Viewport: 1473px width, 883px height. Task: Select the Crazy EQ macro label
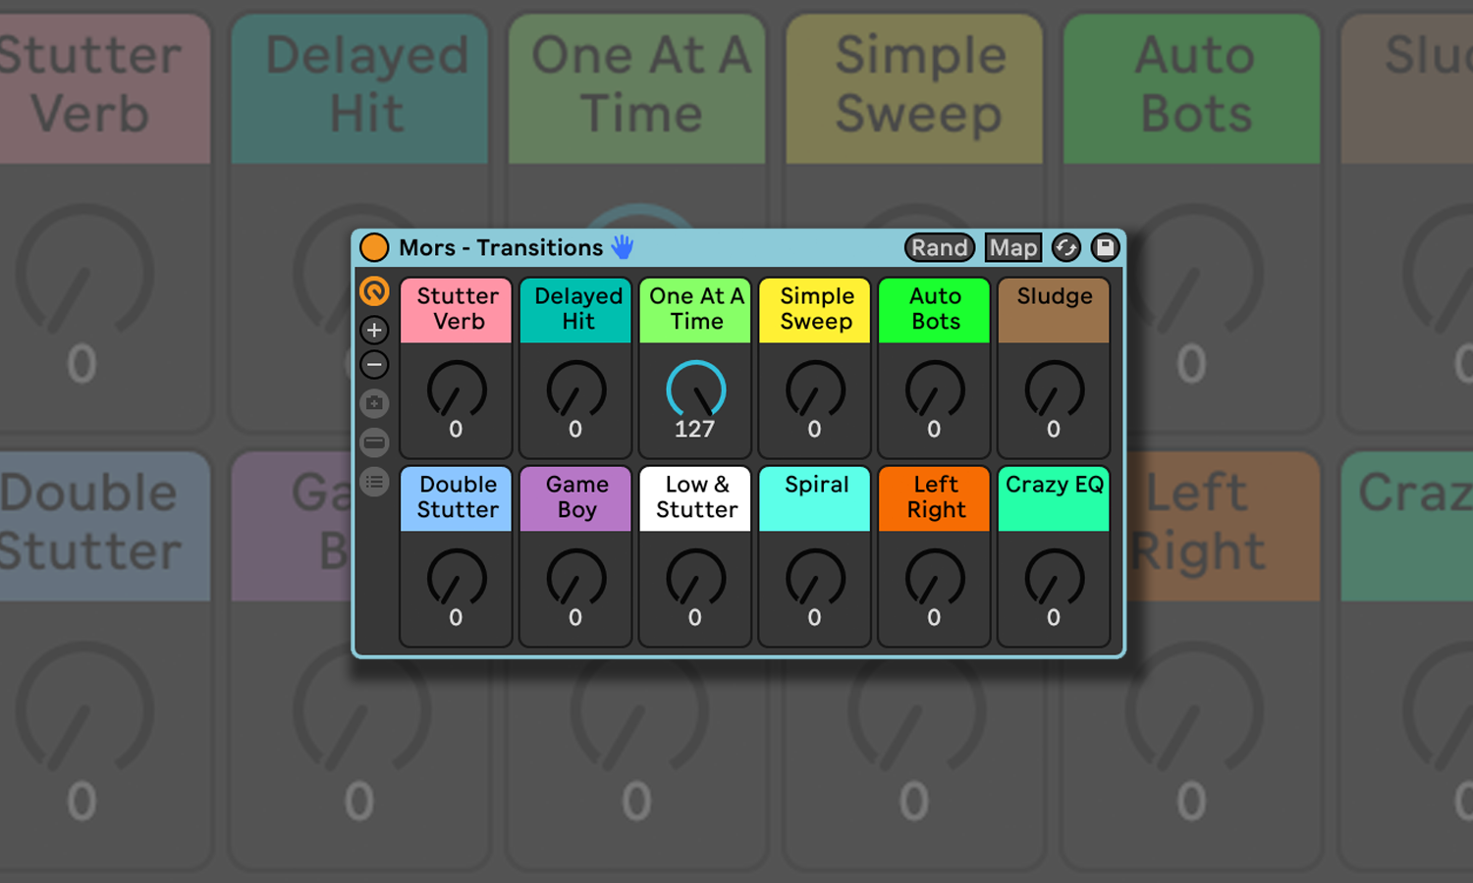pos(1055,498)
